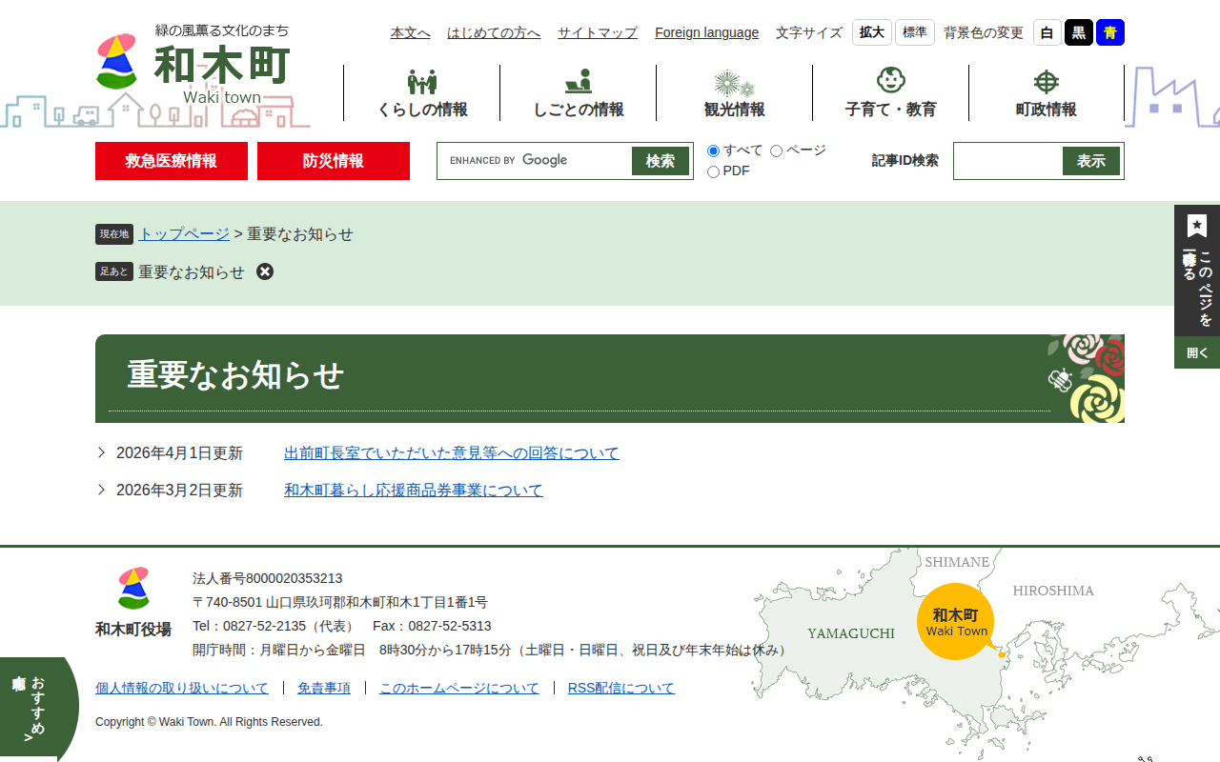Open 和木町暮らし応援商品券事業について link
1220x762 pixels.
coord(413,491)
